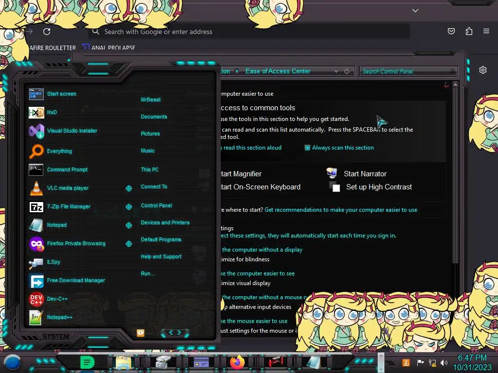Open Firefox hamburger application menu

tap(486, 31)
